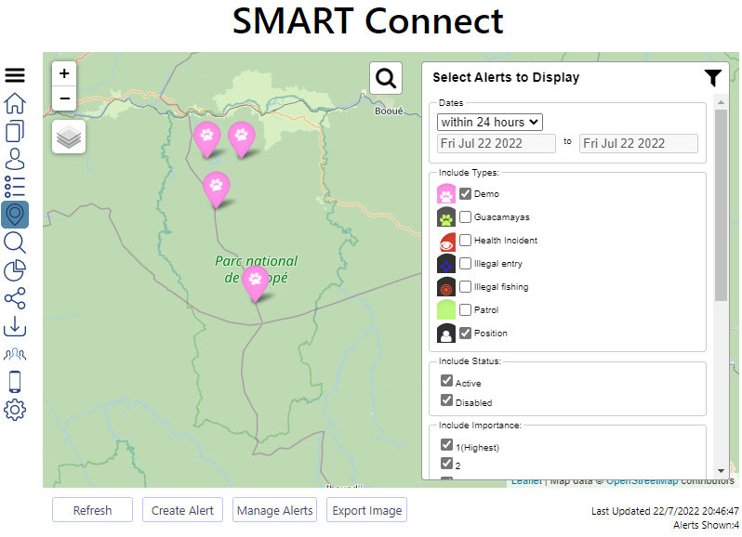Click the Refresh button

coord(92,510)
